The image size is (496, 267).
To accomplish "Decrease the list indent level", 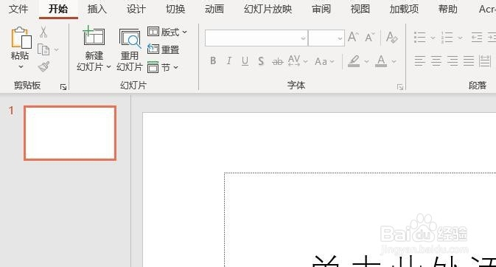I will (477, 38).
